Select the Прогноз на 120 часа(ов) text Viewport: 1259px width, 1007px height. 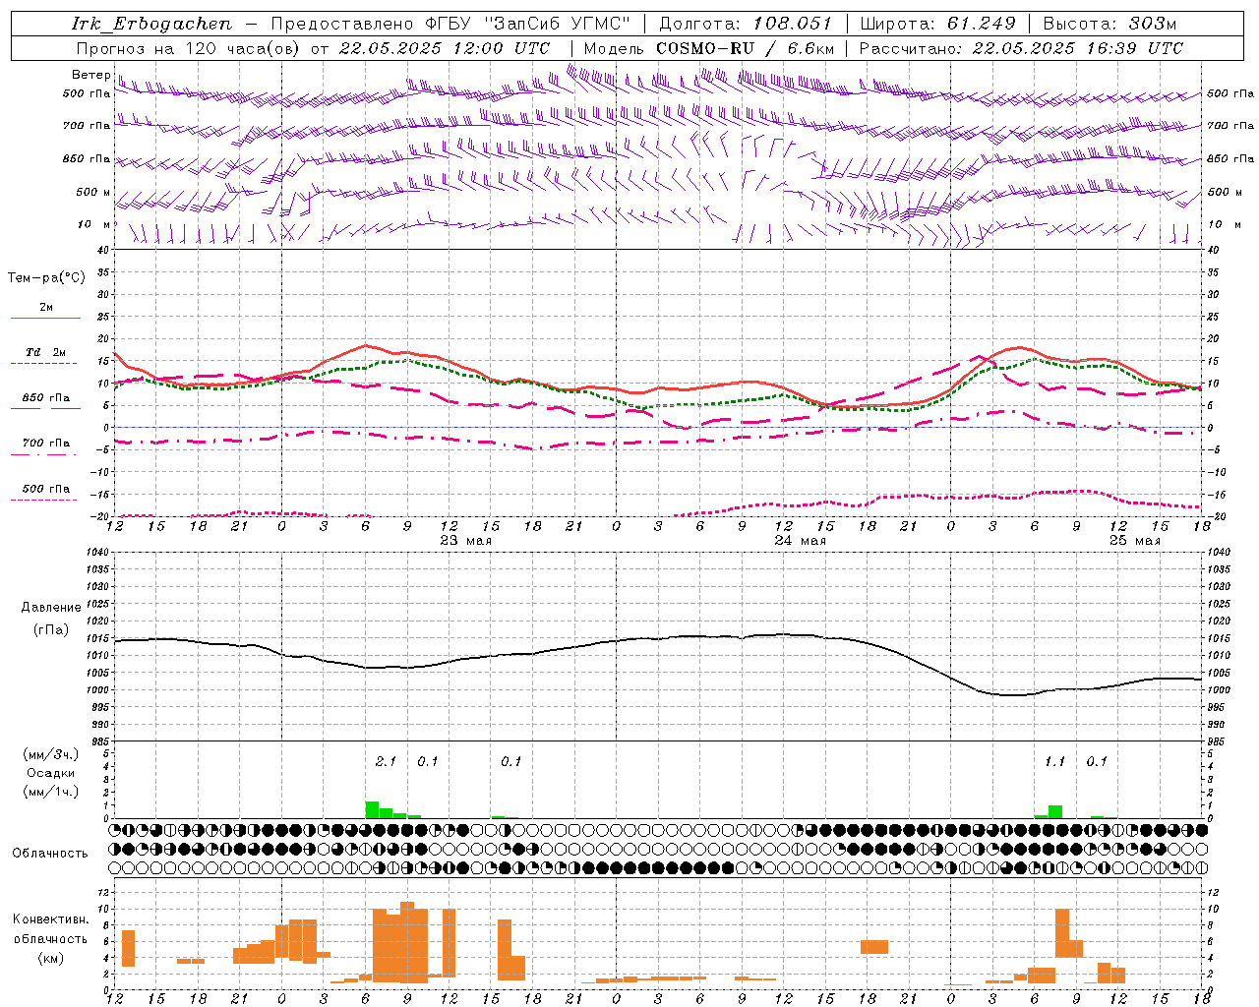189,48
